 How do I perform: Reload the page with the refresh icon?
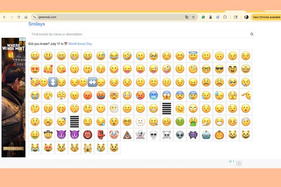point(19,17)
